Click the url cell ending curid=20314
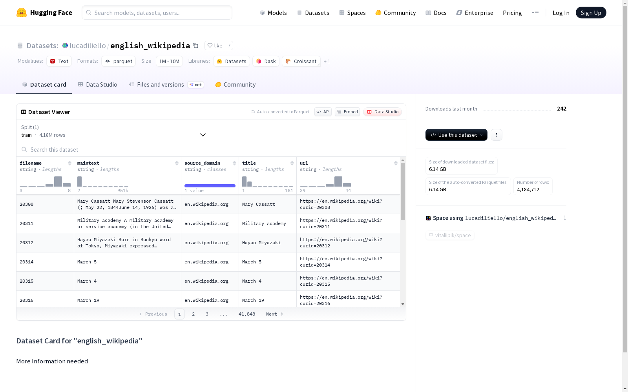 click(348, 262)
